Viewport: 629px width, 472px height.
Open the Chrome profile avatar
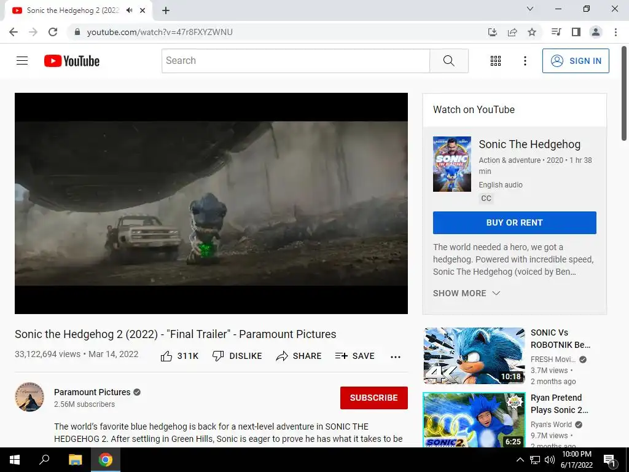pos(596,32)
